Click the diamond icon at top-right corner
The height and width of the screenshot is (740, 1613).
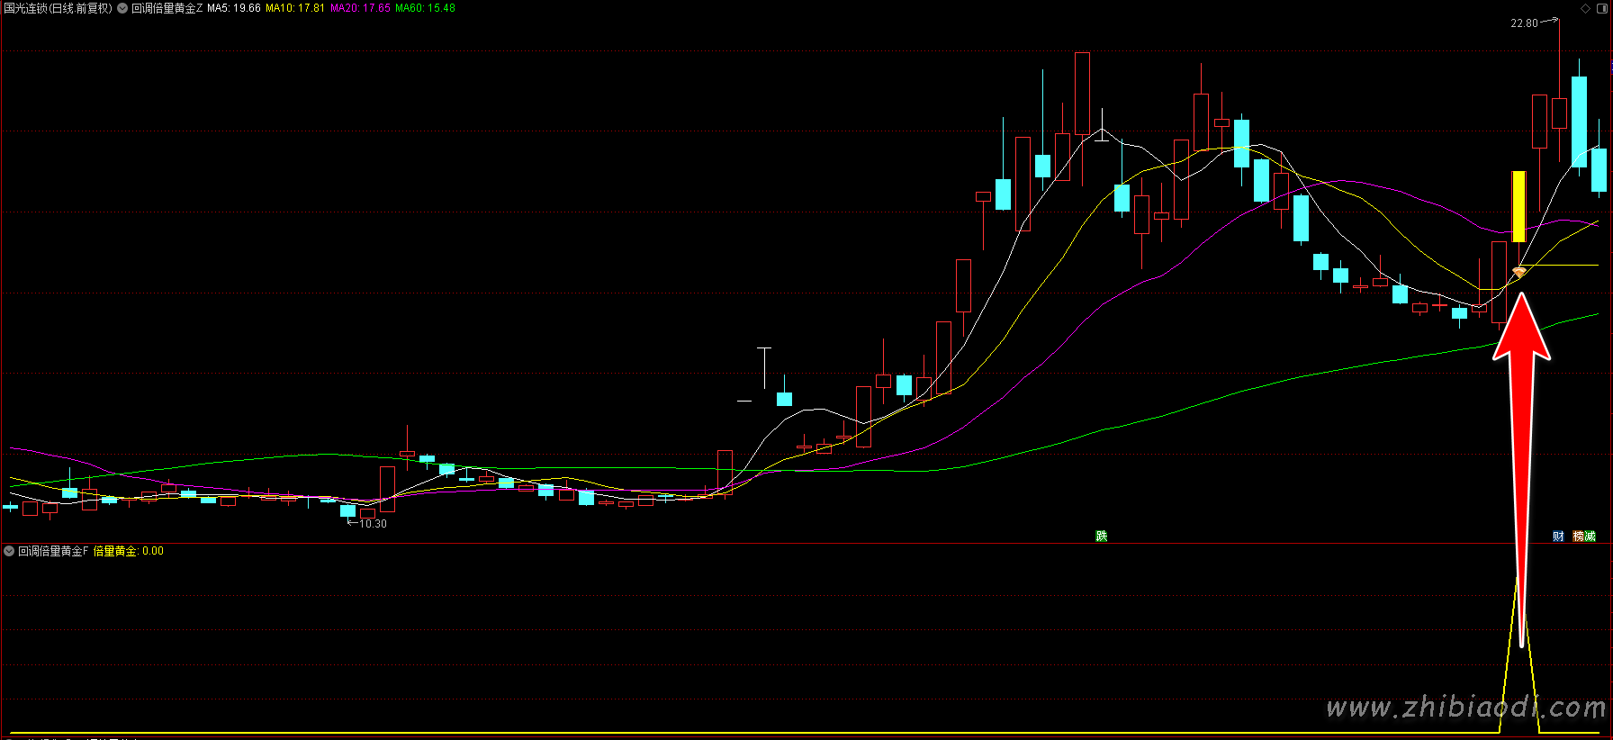click(1585, 8)
